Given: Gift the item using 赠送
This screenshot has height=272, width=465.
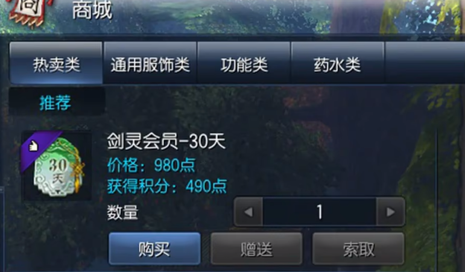Looking at the screenshot, I should point(256,248).
